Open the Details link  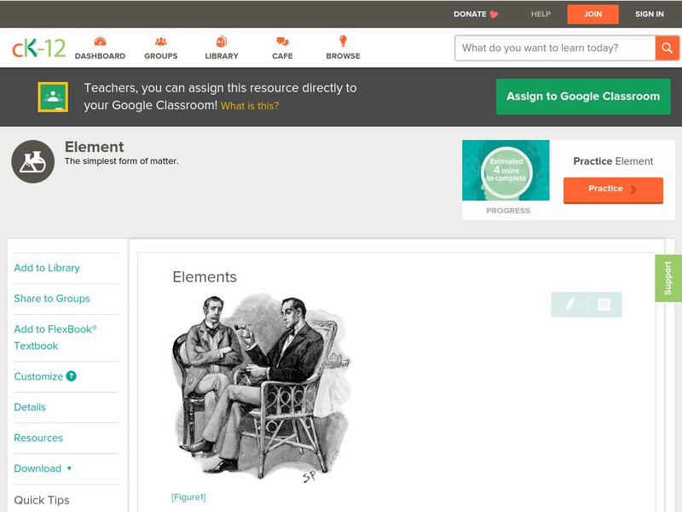(30, 407)
